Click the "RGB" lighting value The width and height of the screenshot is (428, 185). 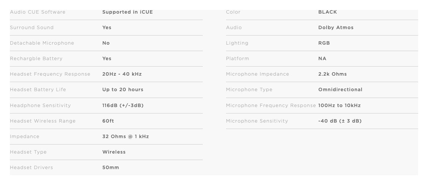pyautogui.click(x=324, y=43)
